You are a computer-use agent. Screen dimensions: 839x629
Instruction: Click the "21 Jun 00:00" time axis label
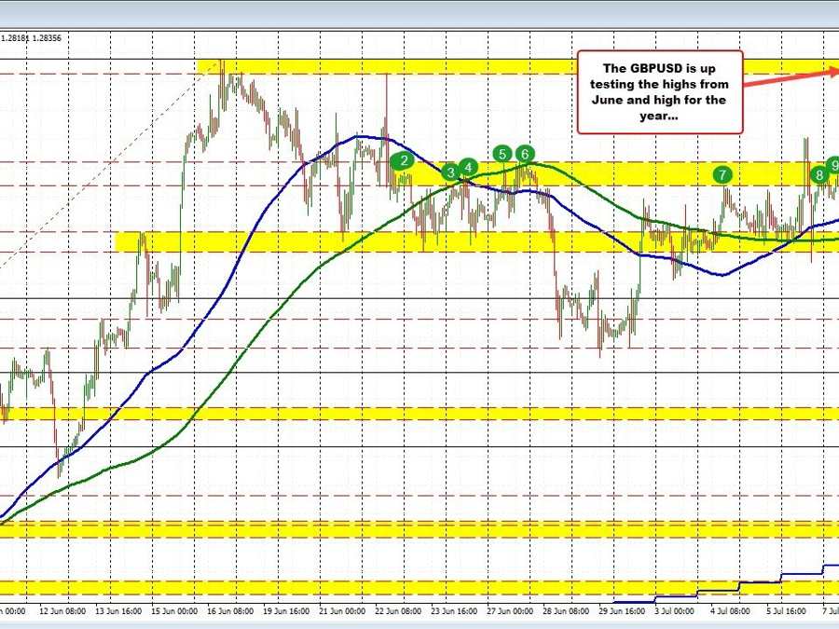[342, 610]
